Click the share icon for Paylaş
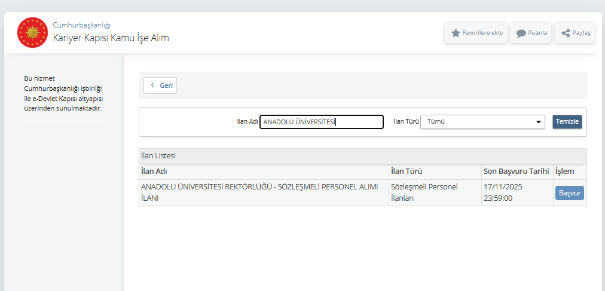The image size is (605, 291). click(x=566, y=33)
